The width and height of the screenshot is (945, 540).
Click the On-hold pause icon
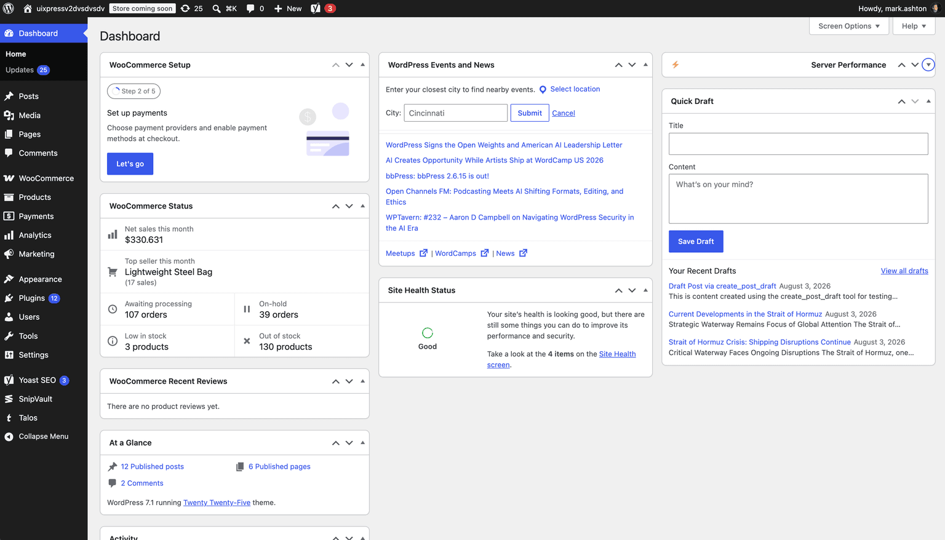coord(247,309)
